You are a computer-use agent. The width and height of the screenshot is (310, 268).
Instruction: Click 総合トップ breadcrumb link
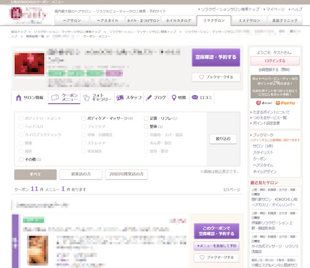pyautogui.click(x=19, y=32)
